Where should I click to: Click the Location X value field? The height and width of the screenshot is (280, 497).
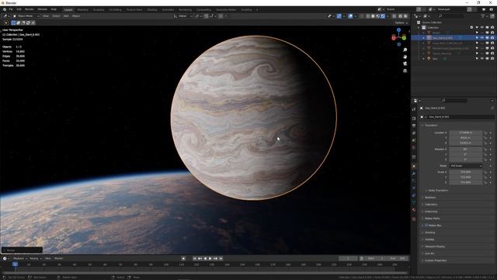tap(466, 133)
